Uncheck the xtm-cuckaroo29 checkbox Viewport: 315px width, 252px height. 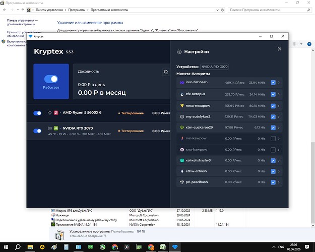273,128
